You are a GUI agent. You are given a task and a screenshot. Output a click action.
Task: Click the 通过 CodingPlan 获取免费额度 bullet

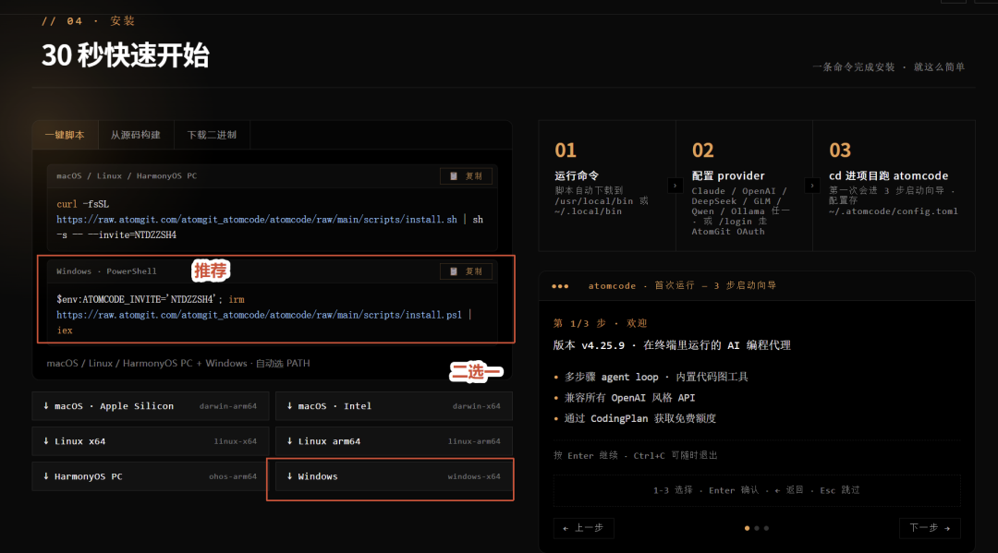point(640,418)
